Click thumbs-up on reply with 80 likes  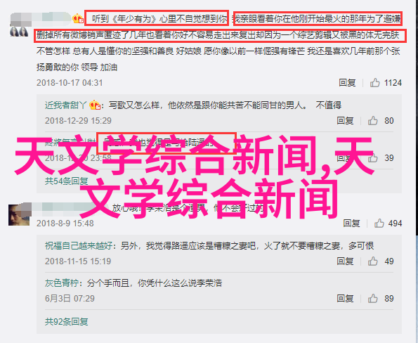point(372,121)
